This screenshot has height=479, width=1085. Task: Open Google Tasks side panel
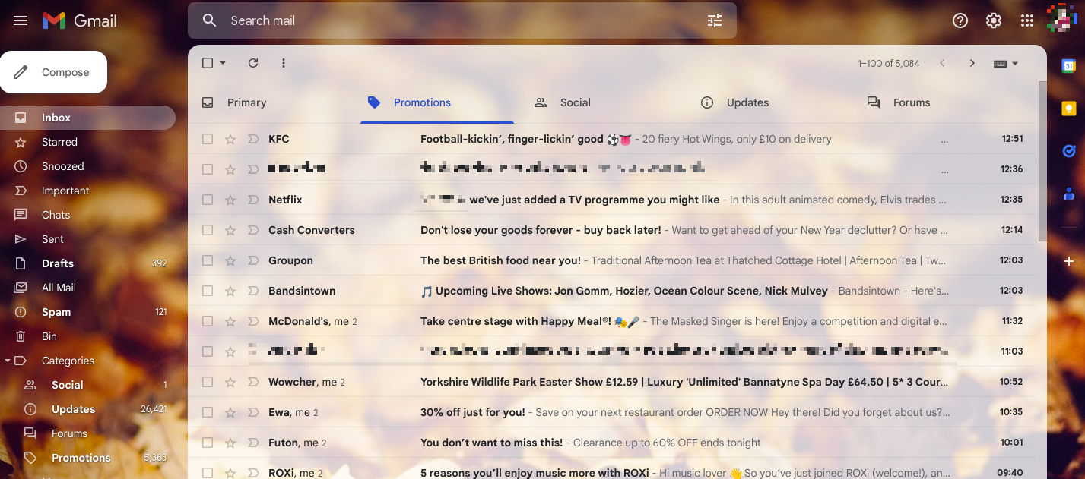click(x=1068, y=151)
